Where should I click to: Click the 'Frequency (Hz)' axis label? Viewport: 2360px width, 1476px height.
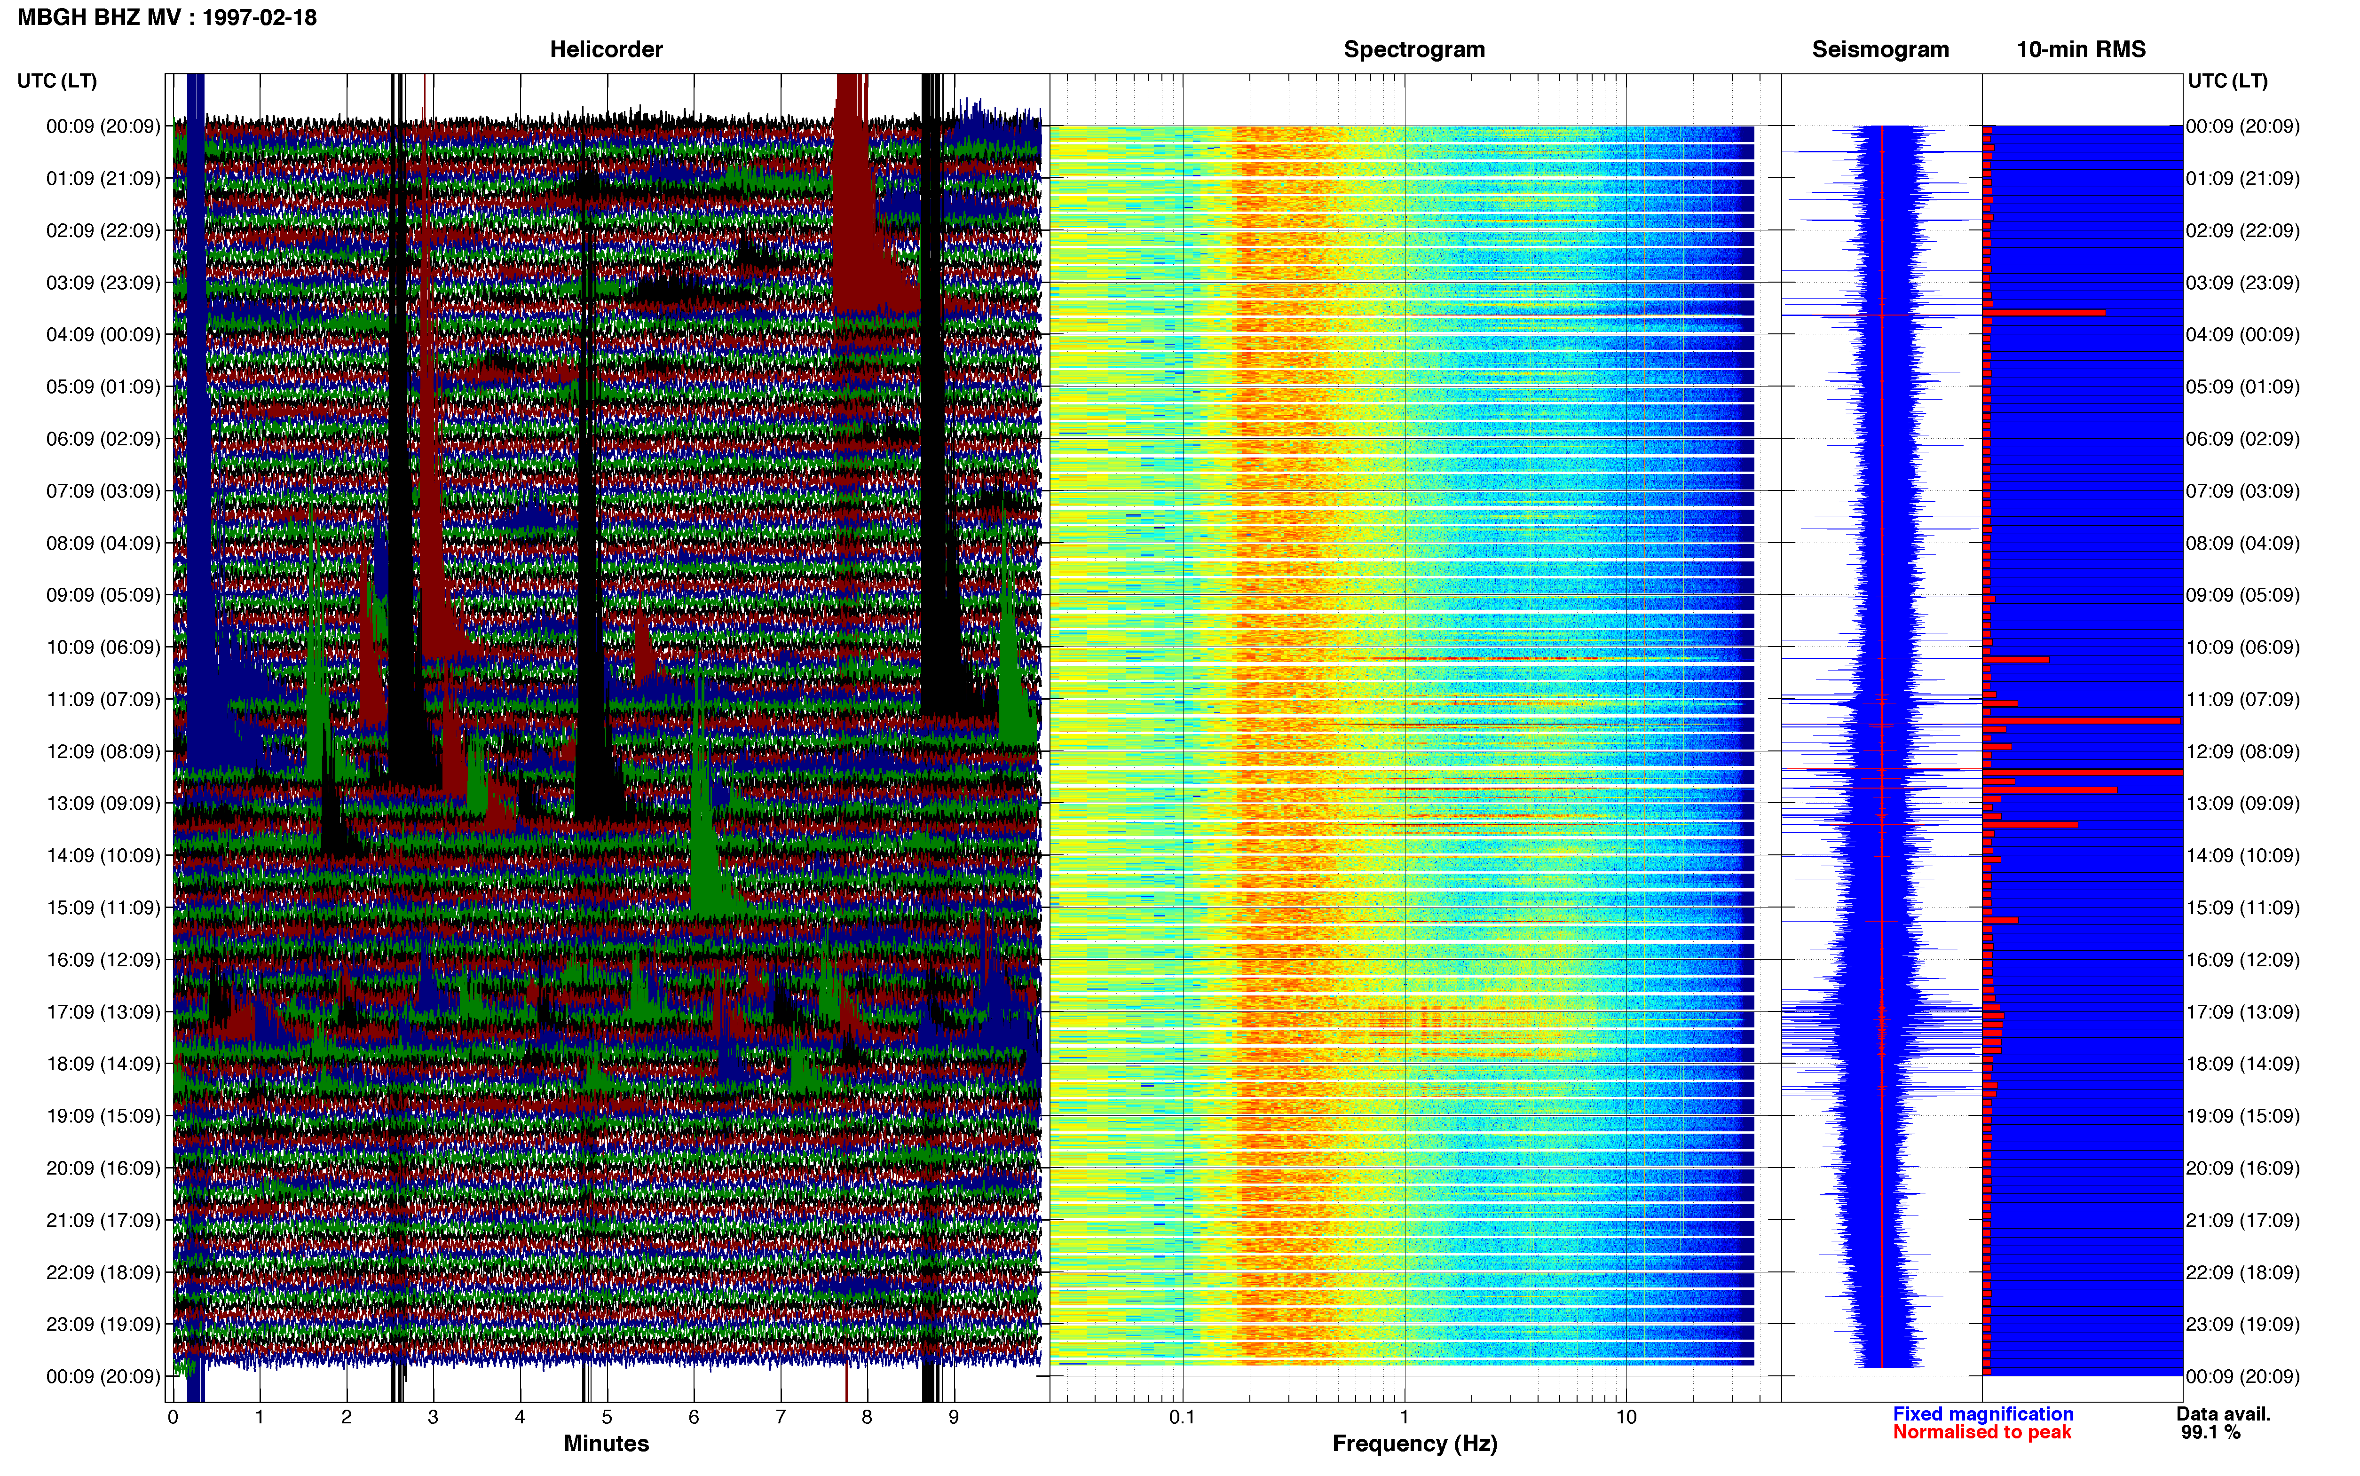click(1414, 1444)
